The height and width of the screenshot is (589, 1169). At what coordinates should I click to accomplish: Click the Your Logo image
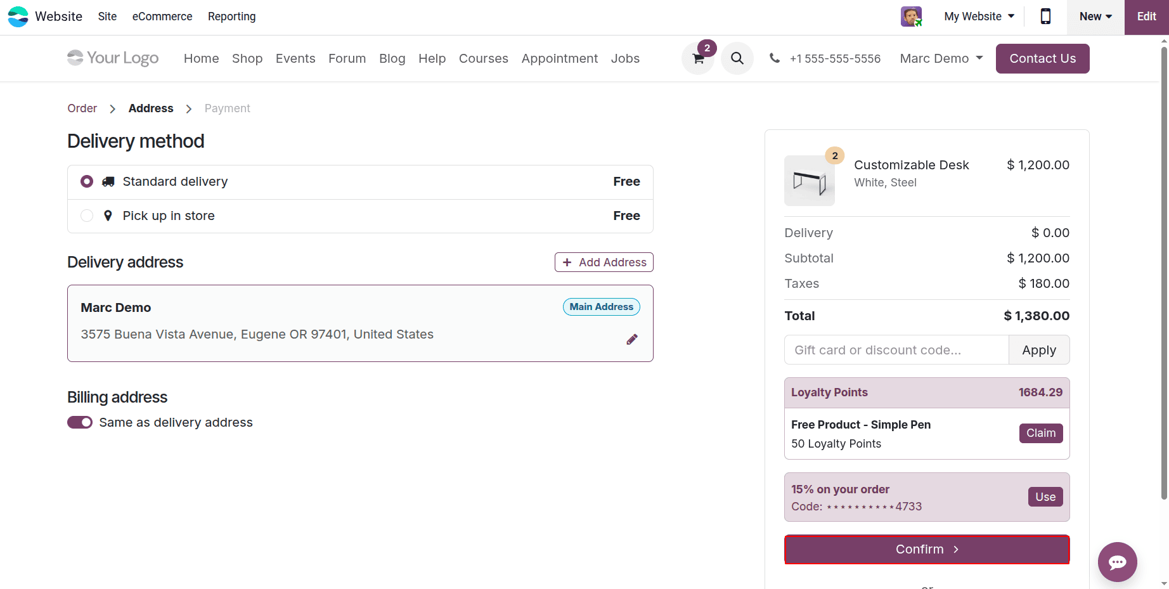click(113, 58)
